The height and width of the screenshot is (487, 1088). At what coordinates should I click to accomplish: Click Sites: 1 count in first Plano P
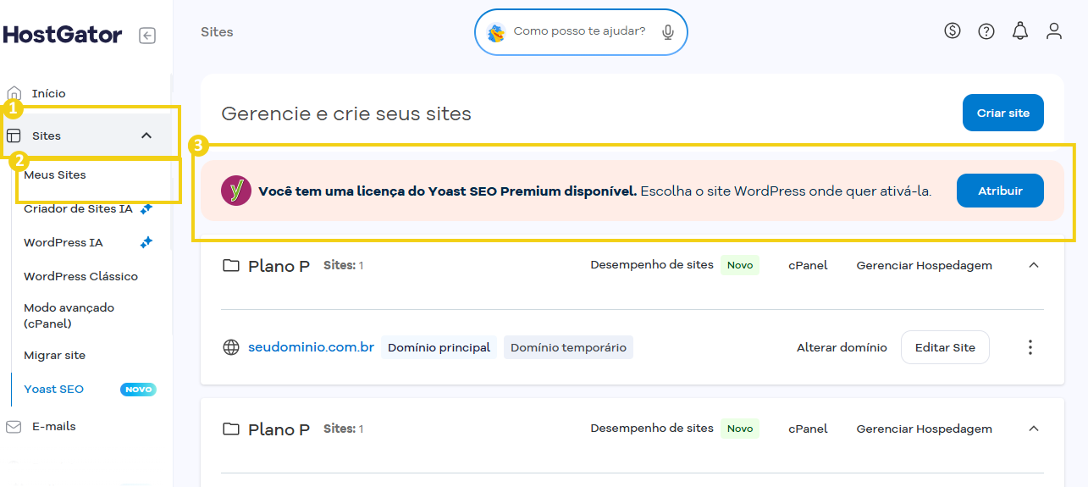(343, 265)
